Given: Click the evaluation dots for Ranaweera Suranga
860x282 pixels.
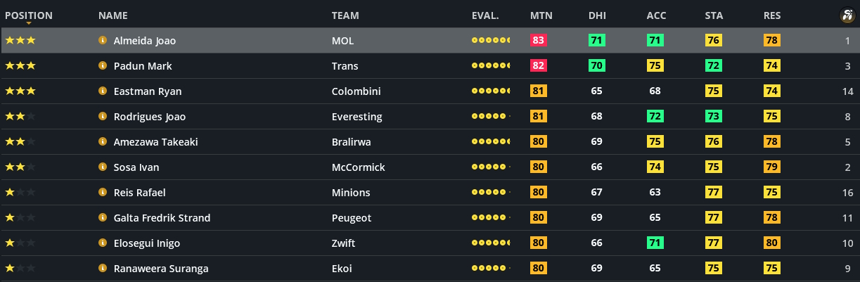Looking at the screenshot, I should (491, 269).
